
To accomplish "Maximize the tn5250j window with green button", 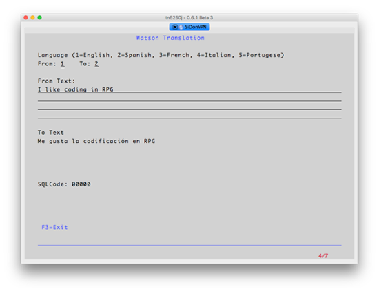I will click(x=40, y=17).
